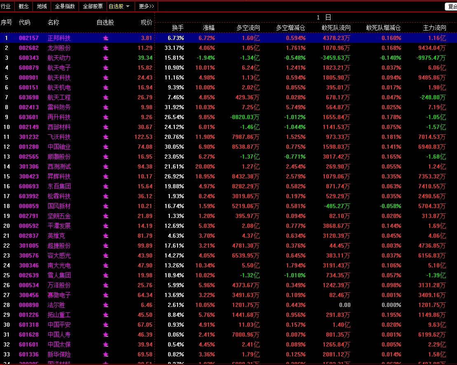
Task: Sort by 主力流向 column header
Action: pyautogui.click(x=435, y=28)
